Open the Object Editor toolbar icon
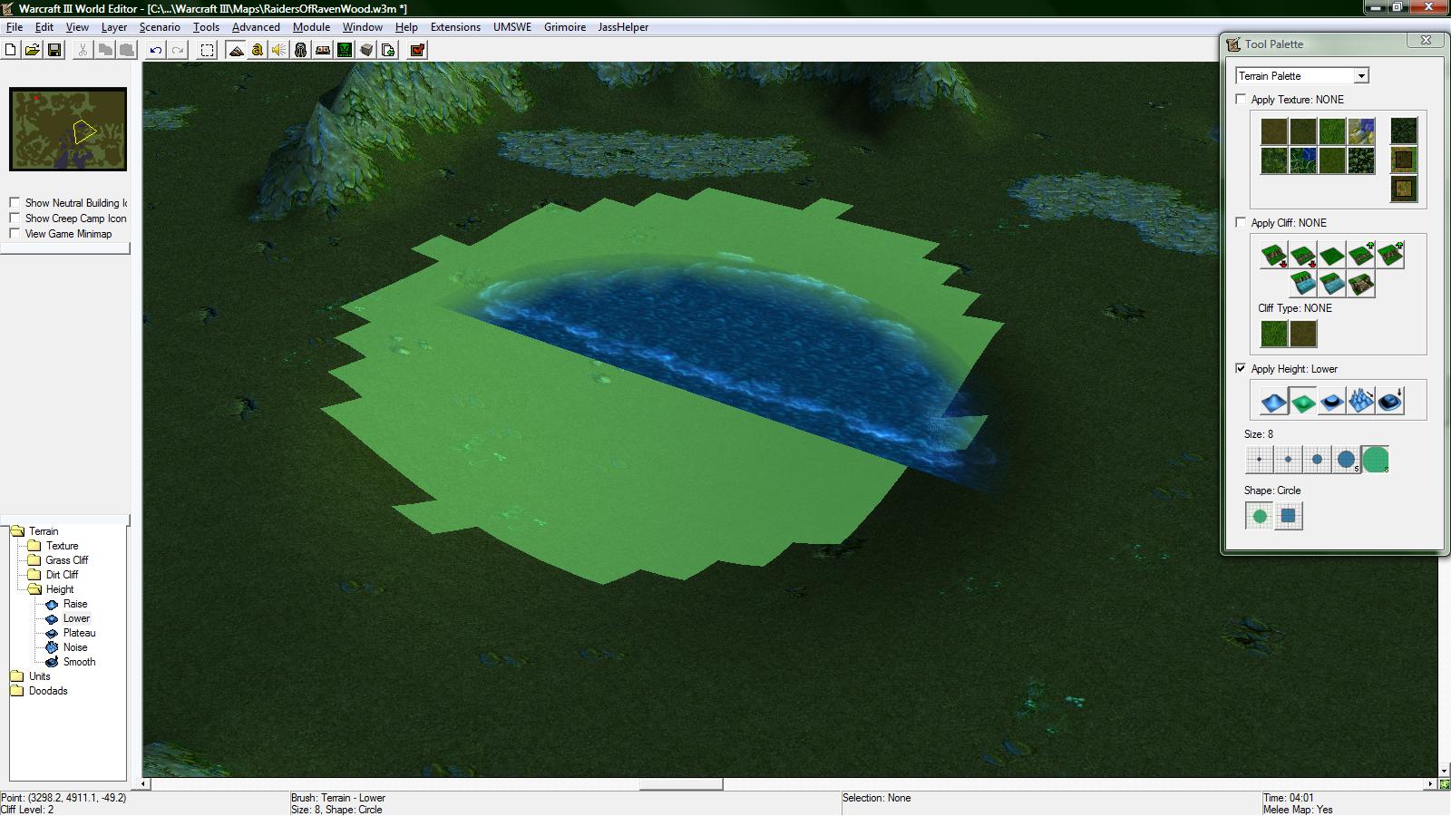 (x=301, y=50)
